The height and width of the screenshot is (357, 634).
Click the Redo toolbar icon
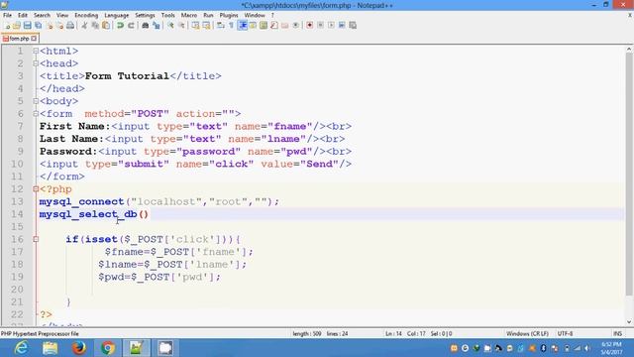pyautogui.click(x=131, y=26)
